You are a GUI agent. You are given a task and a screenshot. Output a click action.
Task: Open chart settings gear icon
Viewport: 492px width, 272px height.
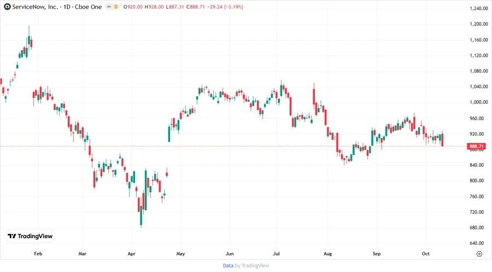[x=479, y=254]
